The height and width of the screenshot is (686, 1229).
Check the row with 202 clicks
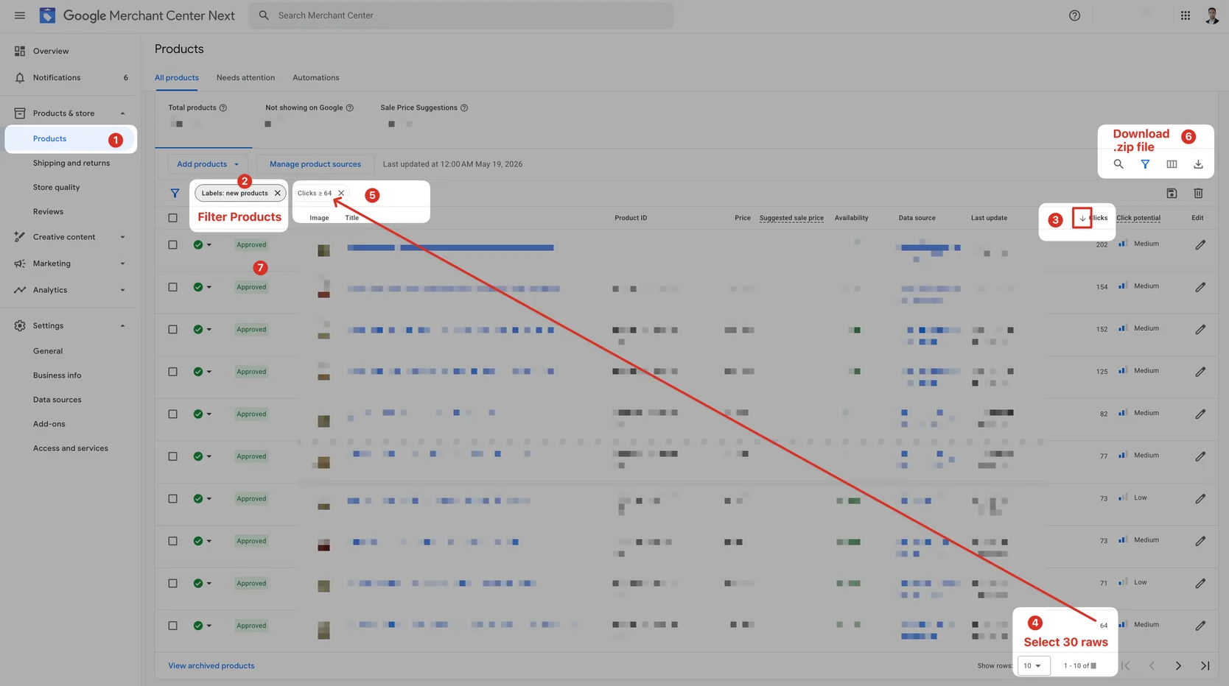pos(172,244)
